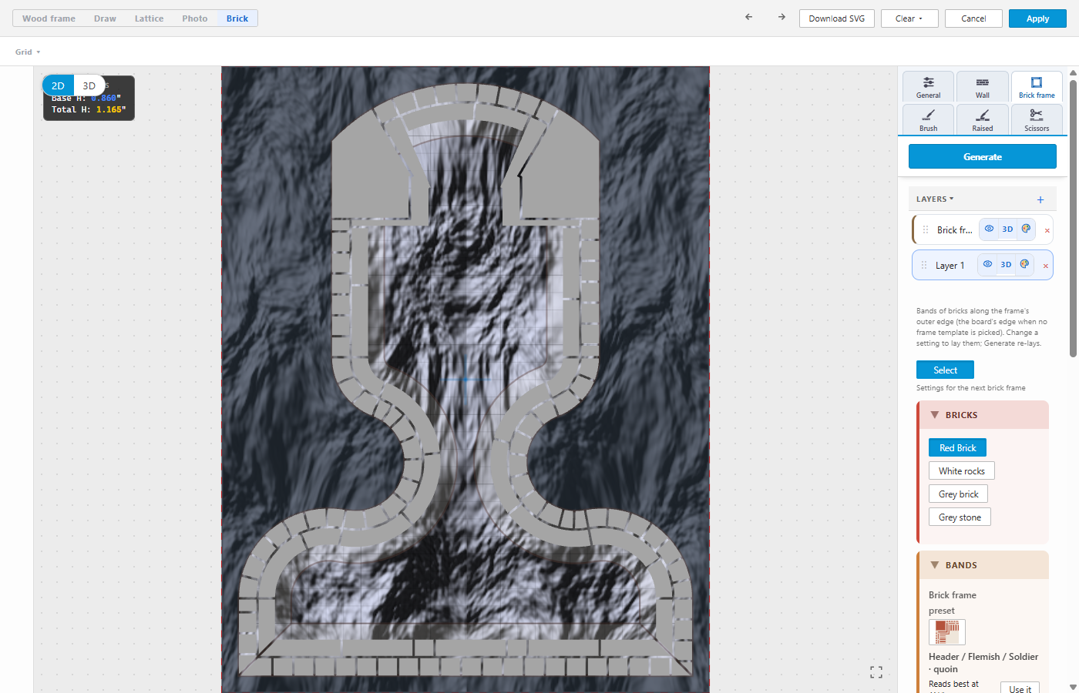Apply the changes
The width and height of the screenshot is (1079, 693).
1037,18
